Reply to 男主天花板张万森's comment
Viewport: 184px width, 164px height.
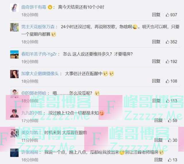pos(156,42)
